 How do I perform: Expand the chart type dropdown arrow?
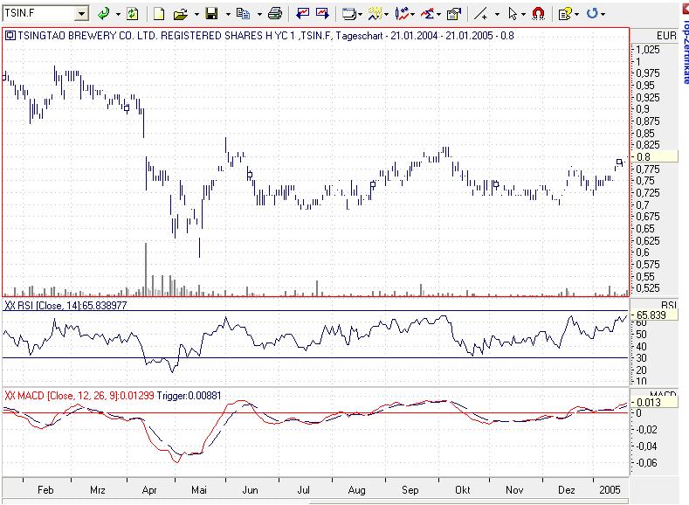412,14
